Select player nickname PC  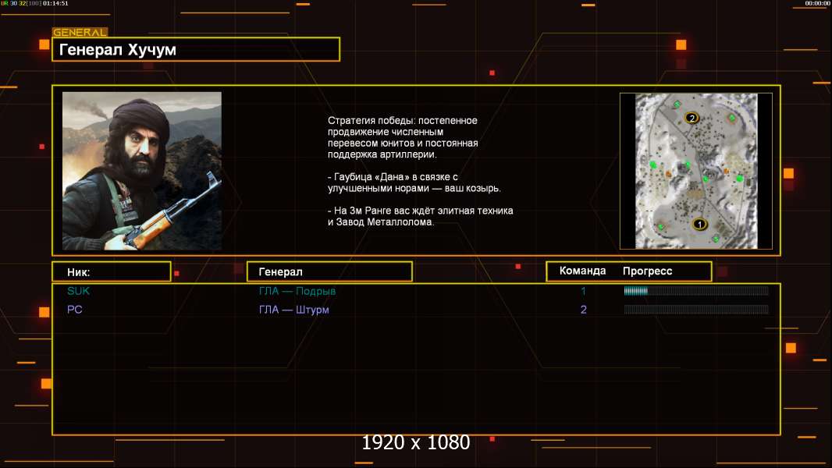tap(75, 310)
